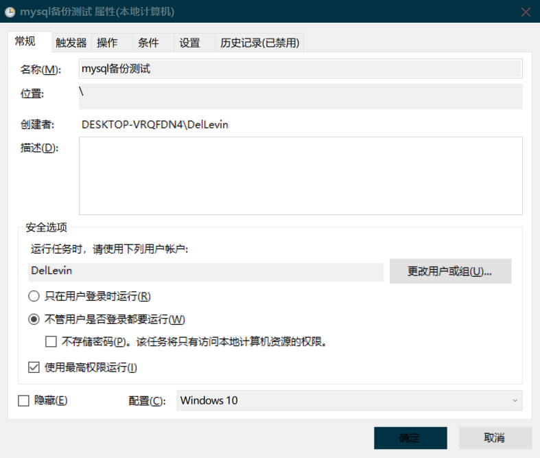Uncheck 使用最高权限运行 checkbox
540x458 pixels.
[34, 367]
